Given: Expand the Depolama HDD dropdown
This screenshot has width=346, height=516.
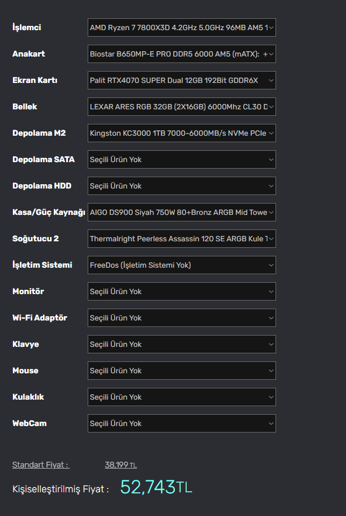Looking at the screenshot, I should pos(181,186).
